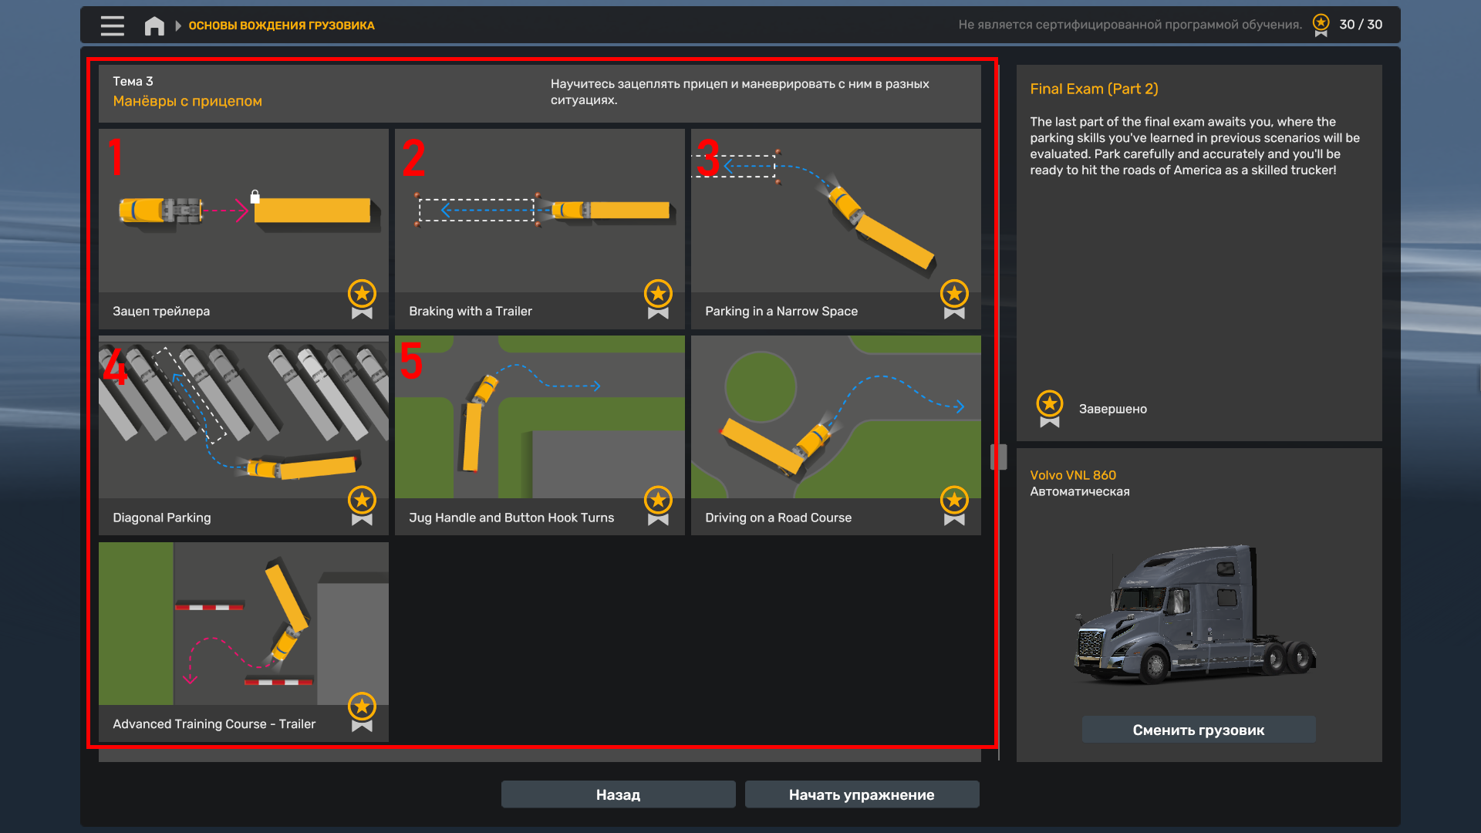The width and height of the screenshot is (1481, 833).
Task: Click the medal icon beside 30 / 30
Action: 1321,25
